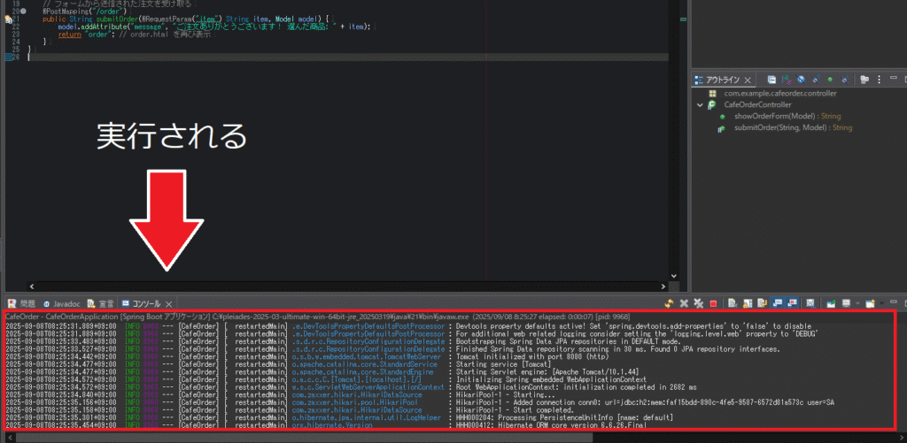Click the Hide Fields icon in Outline
This screenshot has height=443, width=907.
pos(800,80)
